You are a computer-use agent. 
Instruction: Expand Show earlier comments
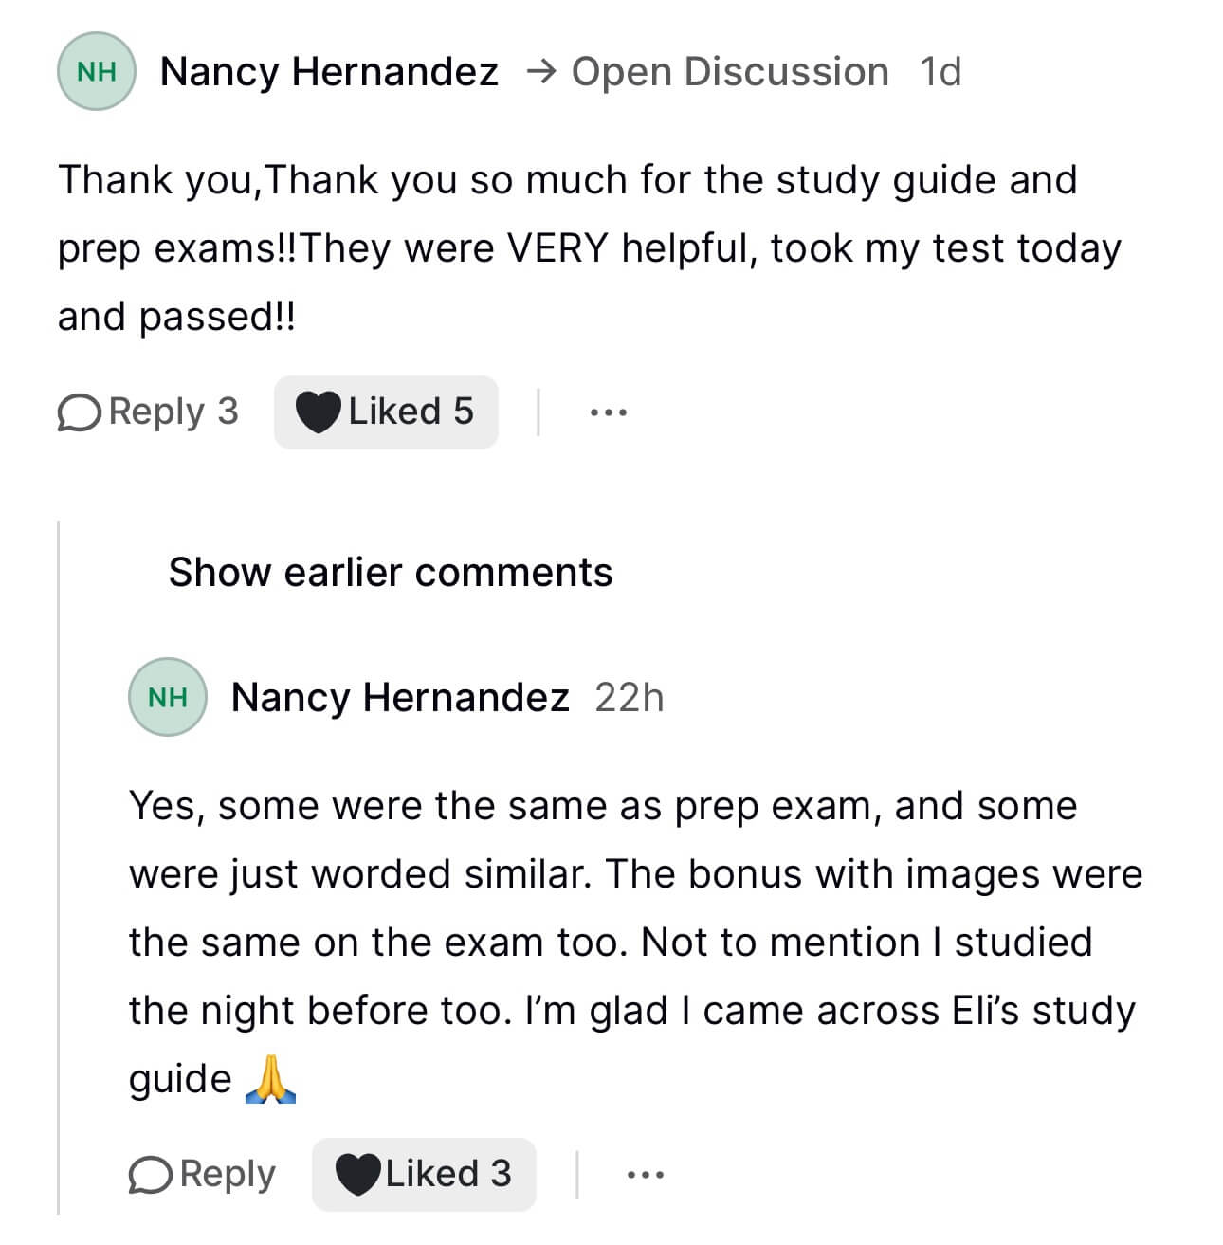click(391, 573)
